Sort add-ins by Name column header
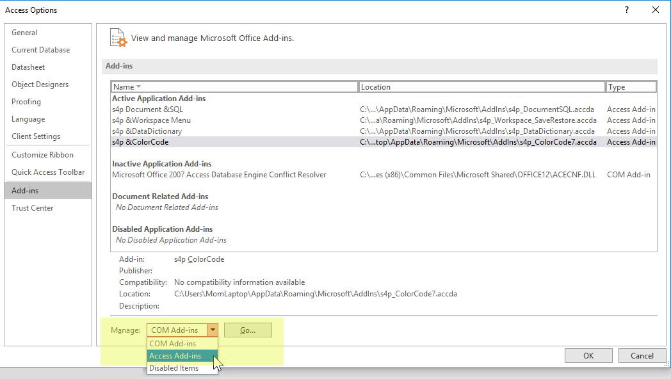Image resolution: width=671 pixels, height=379 pixels. [234, 87]
